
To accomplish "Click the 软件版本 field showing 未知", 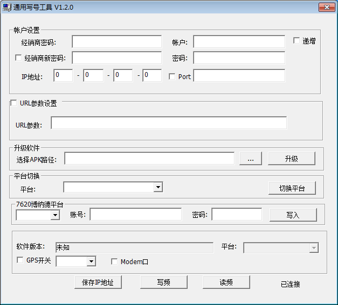I will coord(135,247).
